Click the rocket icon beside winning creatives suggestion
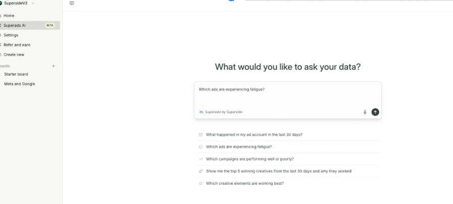 201,171
